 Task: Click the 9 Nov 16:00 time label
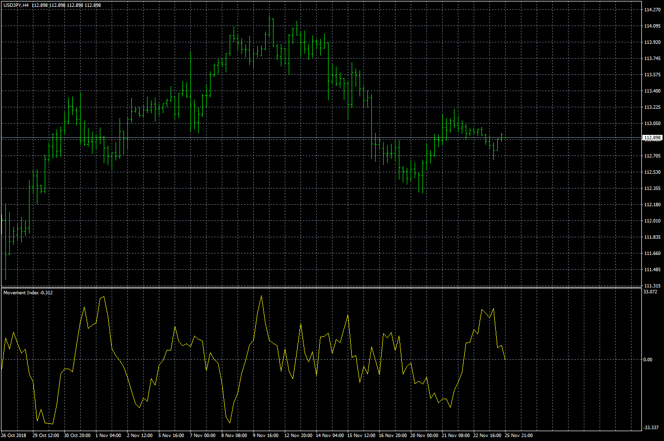coord(266,436)
